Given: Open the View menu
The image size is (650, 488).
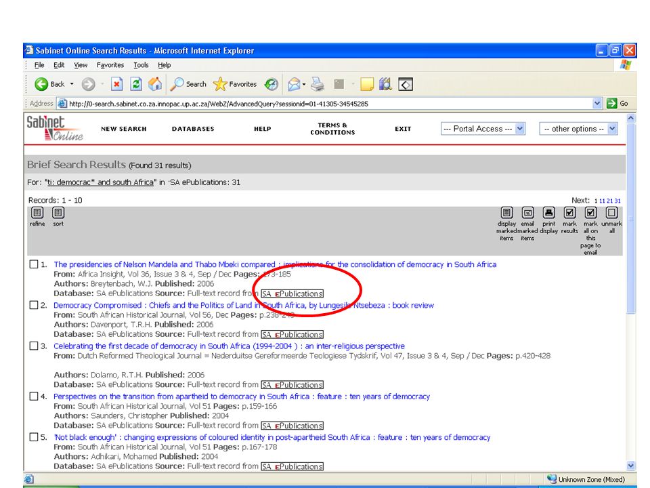Looking at the screenshot, I should (x=81, y=65).
